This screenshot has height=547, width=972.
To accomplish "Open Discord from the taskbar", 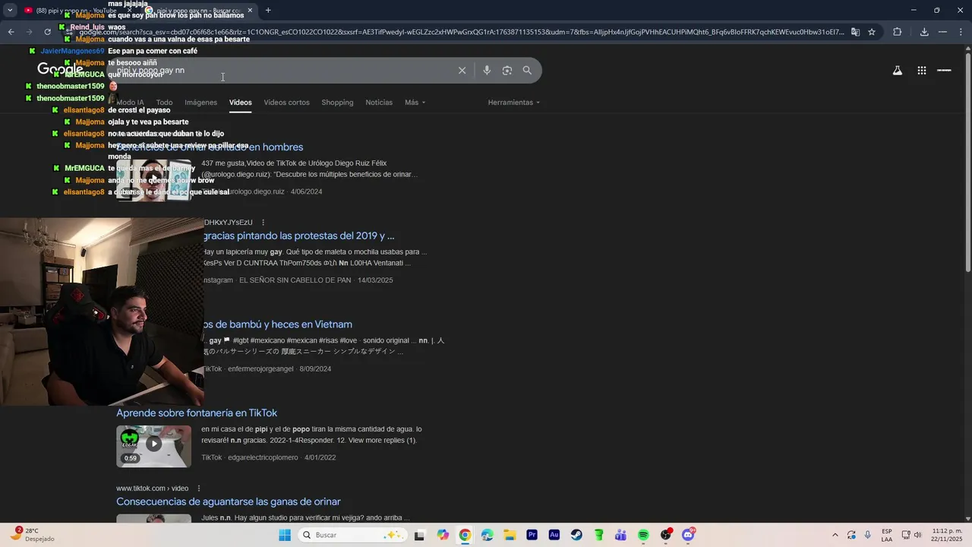I will coord(689,535).
